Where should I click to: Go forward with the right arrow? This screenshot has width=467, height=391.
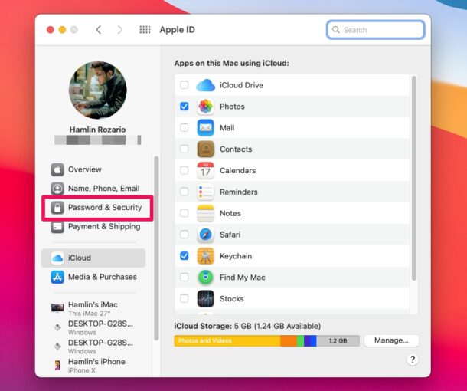(x=120, y=30)
